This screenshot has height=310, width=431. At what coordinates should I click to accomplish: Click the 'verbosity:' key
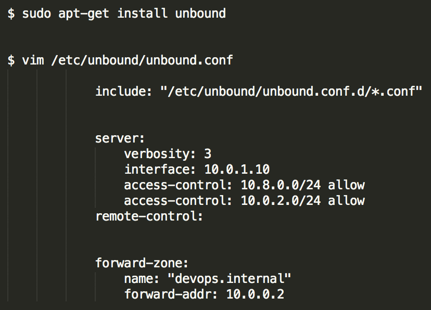(160, 154)
